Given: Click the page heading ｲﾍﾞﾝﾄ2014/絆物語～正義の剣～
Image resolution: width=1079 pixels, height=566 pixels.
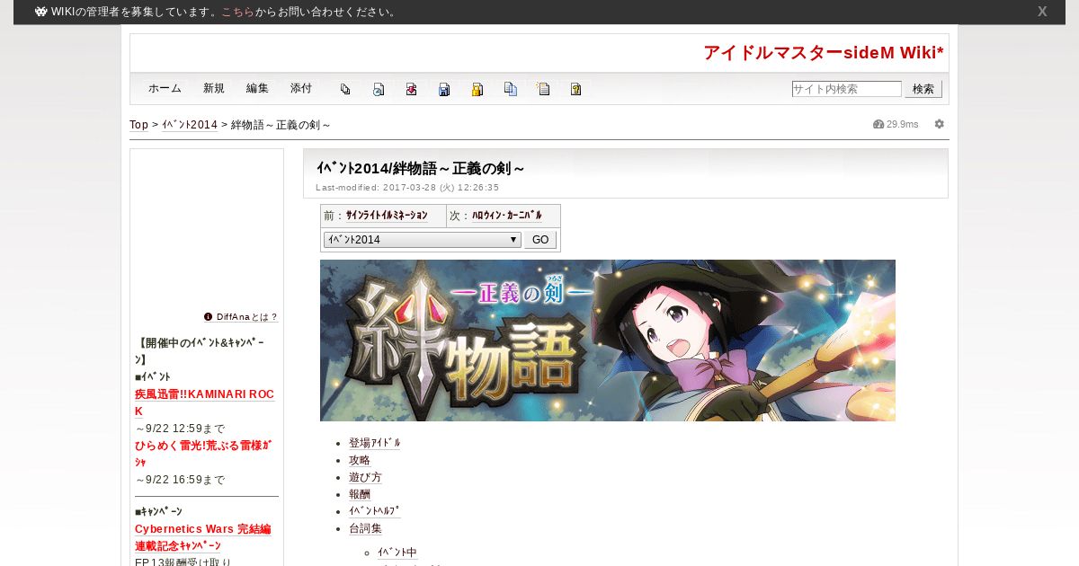Looking at the screenshot, I should pyautogui.click(x=420, y=168).
